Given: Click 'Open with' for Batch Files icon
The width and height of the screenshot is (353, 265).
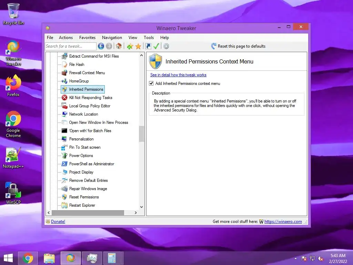Looking at the screenshot, I should point(64,131).
